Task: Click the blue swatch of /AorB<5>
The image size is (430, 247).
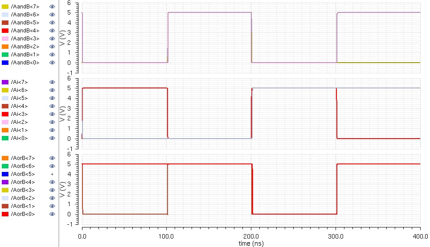Action: point(5,174)
